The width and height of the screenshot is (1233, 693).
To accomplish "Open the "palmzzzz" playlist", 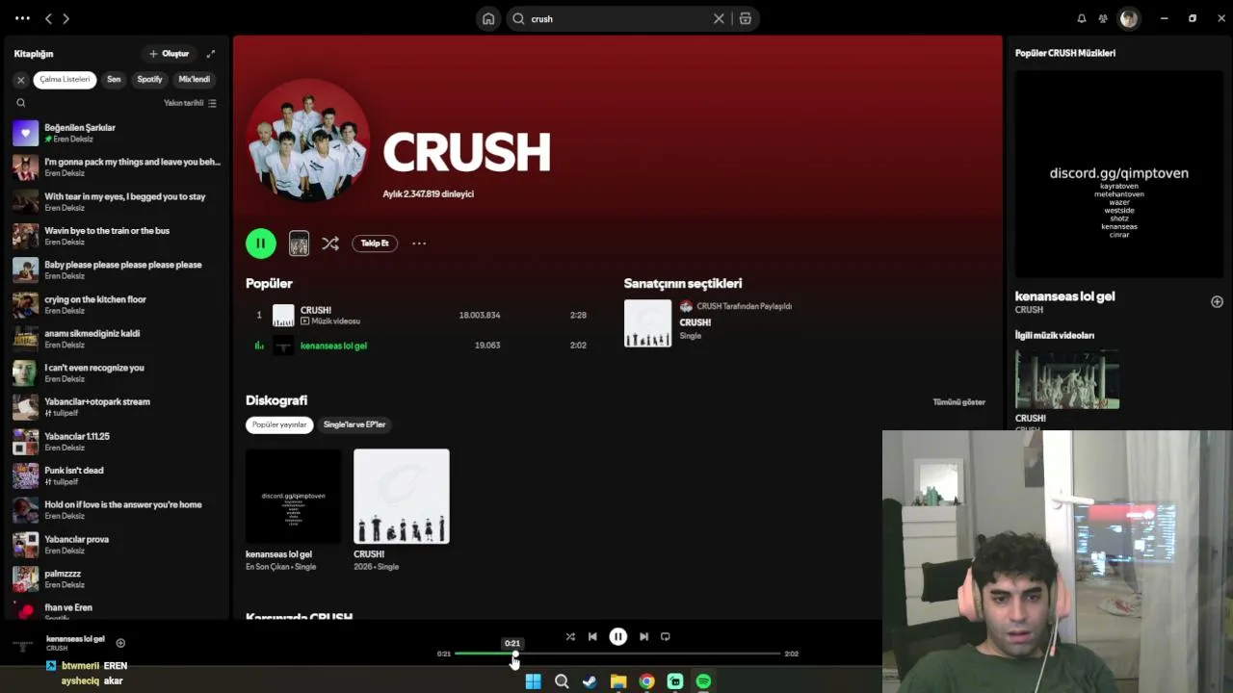I will click(x=117, y=578).
